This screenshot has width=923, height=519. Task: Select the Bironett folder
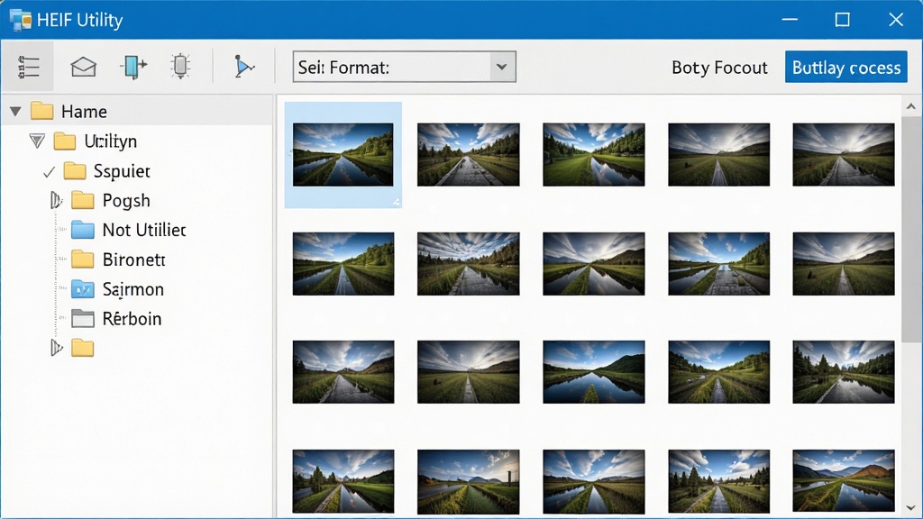pos(133,259)
